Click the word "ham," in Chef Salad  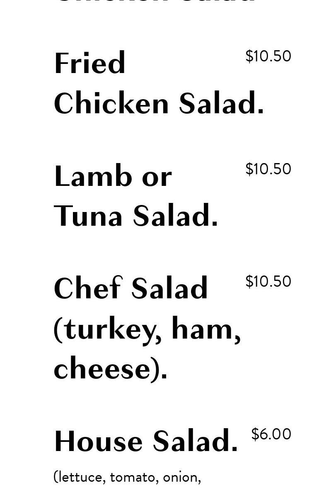pos(205,329)
